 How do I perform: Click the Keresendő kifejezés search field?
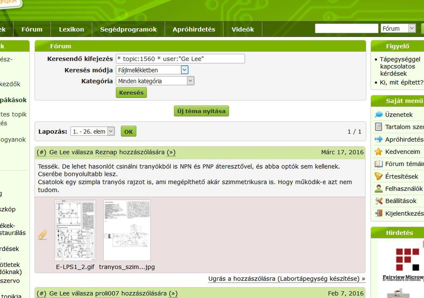click(x=180, y=59)
